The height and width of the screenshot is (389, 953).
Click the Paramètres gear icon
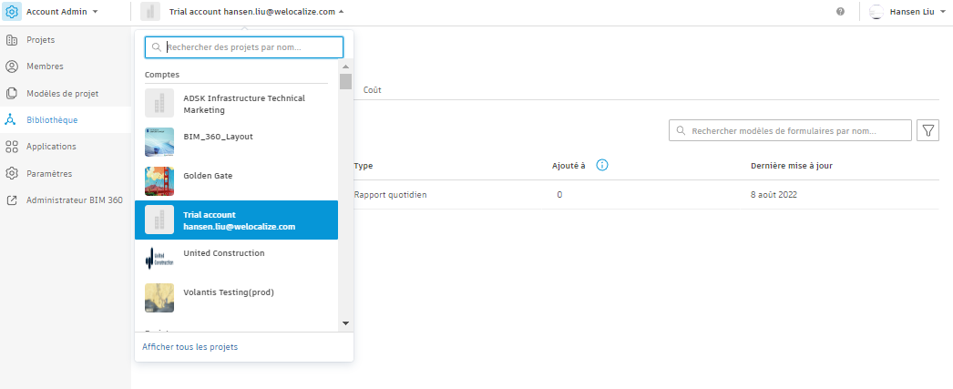[x=12, y=173]
